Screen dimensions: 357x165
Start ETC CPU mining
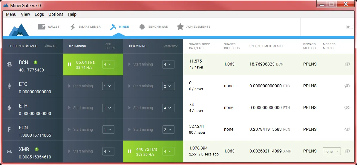[x=81, y=86]
